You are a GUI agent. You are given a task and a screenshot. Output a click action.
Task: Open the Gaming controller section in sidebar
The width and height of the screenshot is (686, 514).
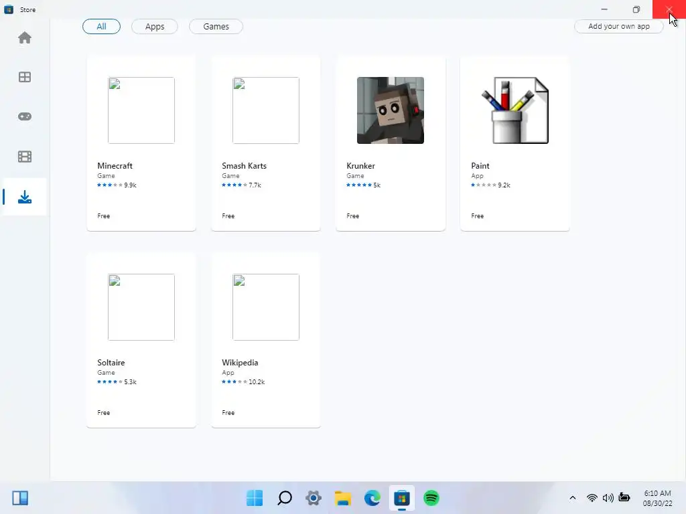coord(25,116)
